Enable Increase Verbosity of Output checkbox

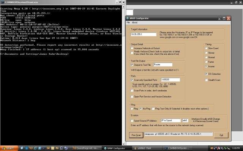point(132,48)
